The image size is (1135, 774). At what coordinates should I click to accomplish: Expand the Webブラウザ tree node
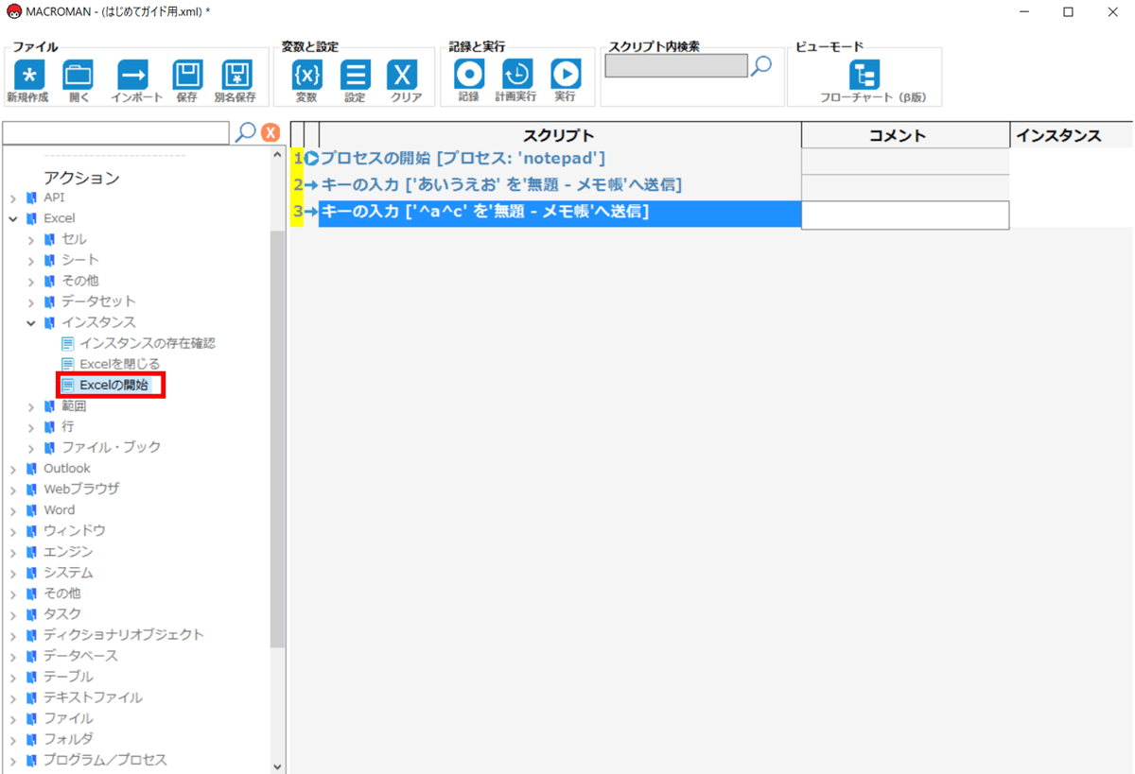pyautogui.click(x=13, y=490)
